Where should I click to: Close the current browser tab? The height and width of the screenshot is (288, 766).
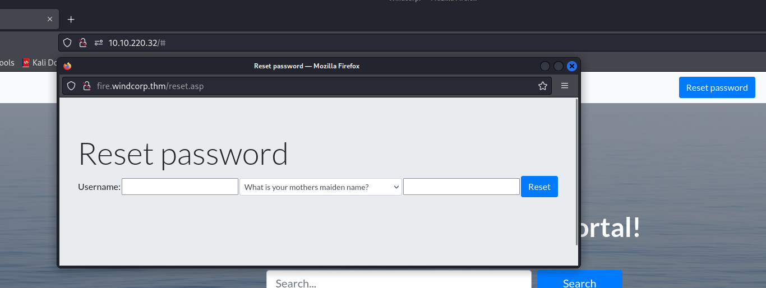49,19
